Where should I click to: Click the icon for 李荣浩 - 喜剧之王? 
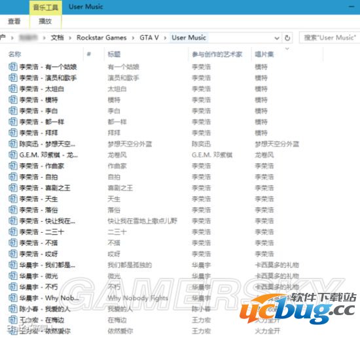(x=13, y=188)
